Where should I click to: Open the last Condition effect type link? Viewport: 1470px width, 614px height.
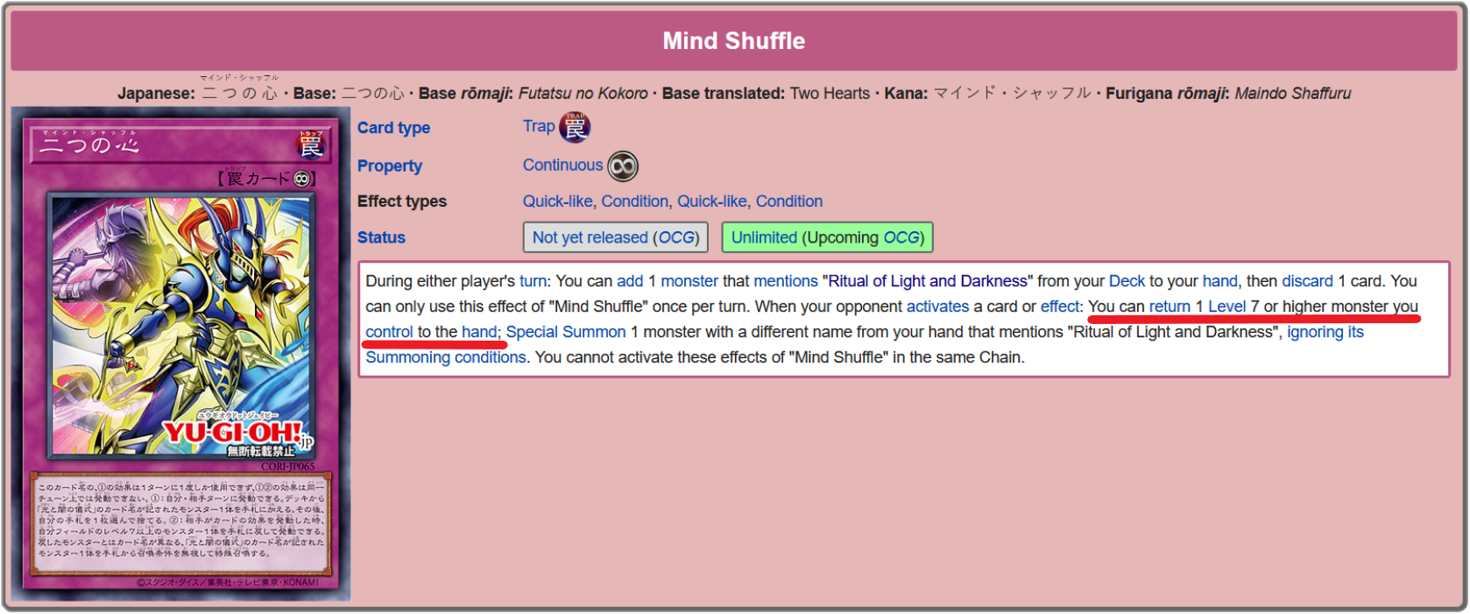pyautogui.click(x=789, y=201)
